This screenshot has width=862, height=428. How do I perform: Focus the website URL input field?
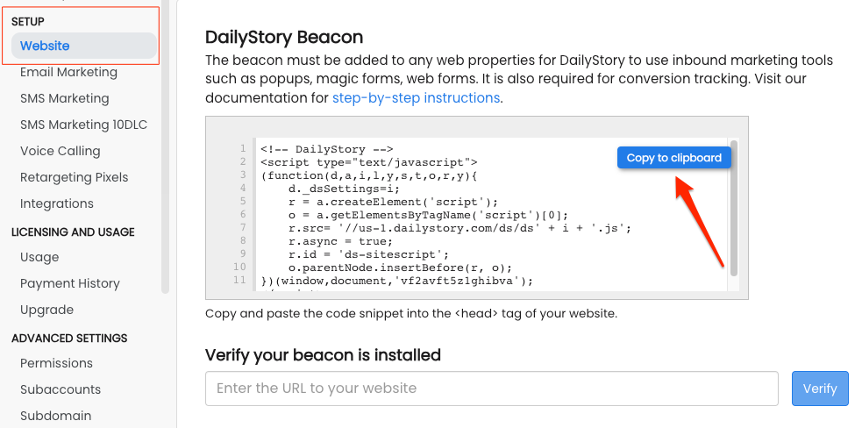(x=491, y=389)
